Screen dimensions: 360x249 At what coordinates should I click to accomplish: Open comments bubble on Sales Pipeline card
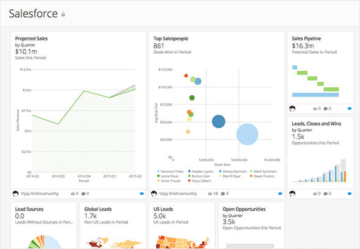(x=326, y=109)
